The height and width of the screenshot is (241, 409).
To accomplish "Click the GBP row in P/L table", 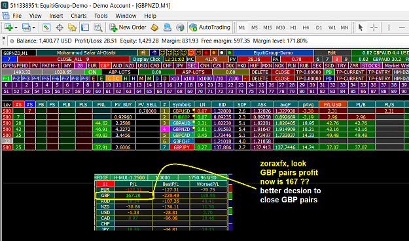I will 105,195.
